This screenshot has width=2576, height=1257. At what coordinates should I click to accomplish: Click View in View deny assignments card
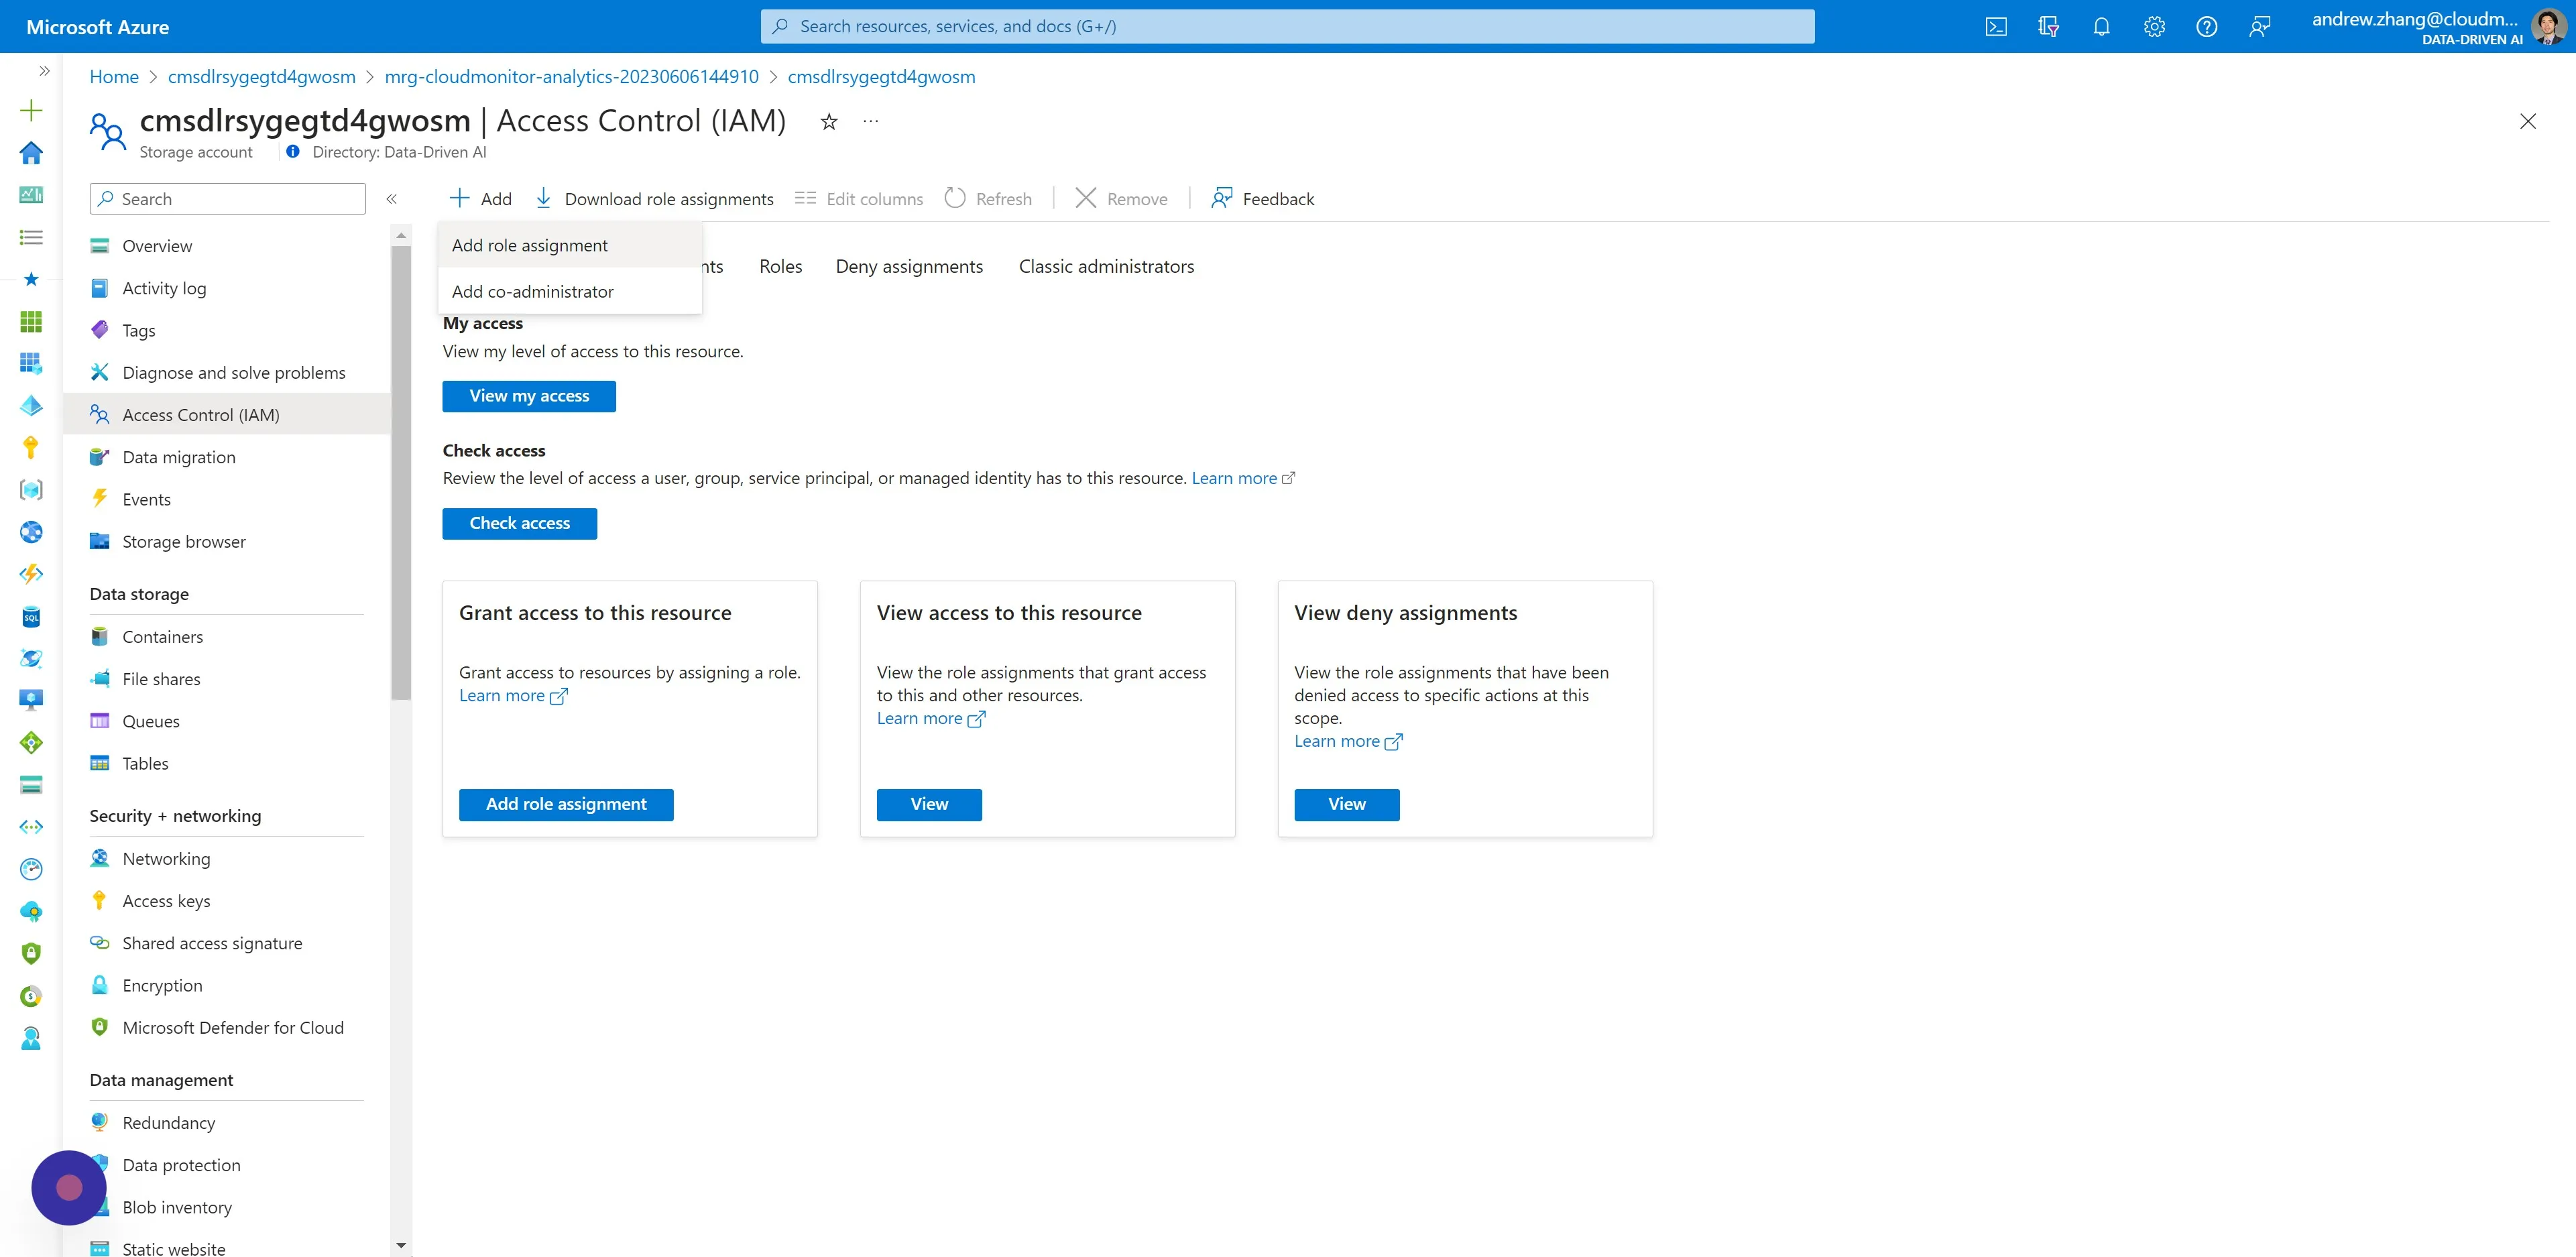[x=1346, y=804]
